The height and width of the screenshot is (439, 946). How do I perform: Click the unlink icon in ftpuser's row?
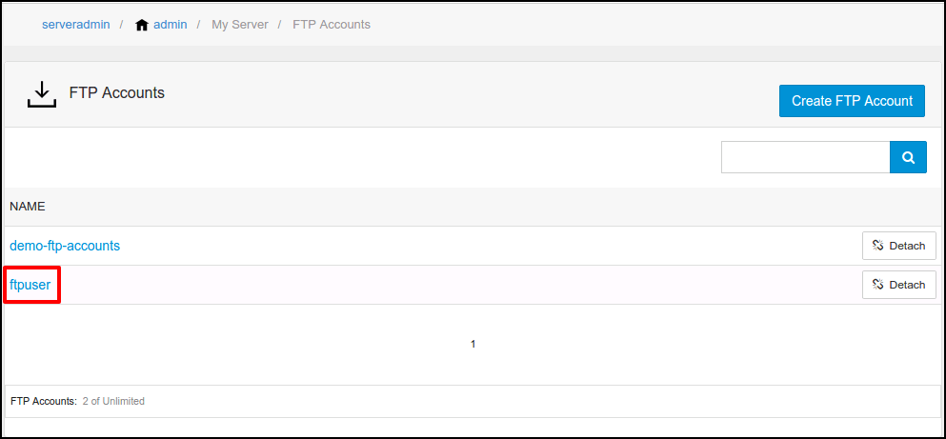(x=878, y=285)
